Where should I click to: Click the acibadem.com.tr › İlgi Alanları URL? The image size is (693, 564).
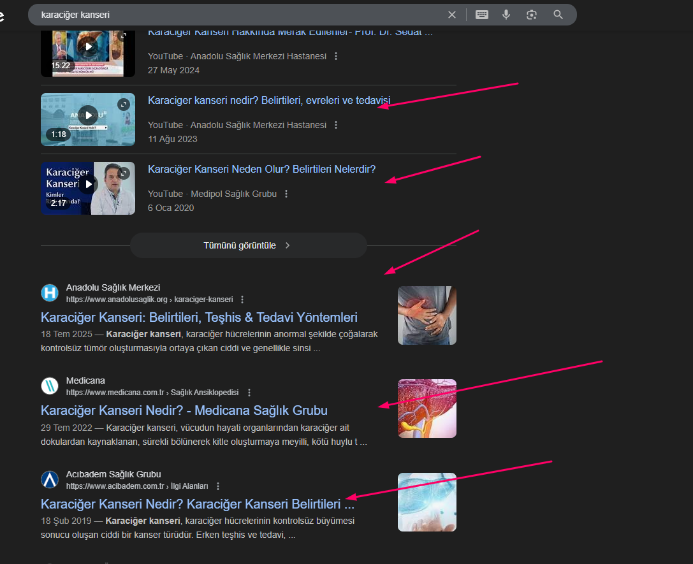point(137,486)
